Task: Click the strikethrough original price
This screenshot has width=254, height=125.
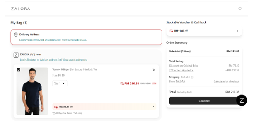Action: coord(145,83)
